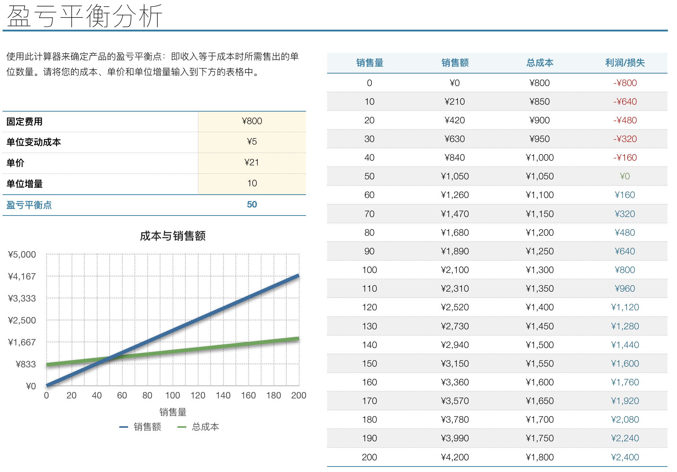This screenshot has height=472, width=677.
Task: Click the 销售额 entry in the chart legend
Action: [140, 427]
